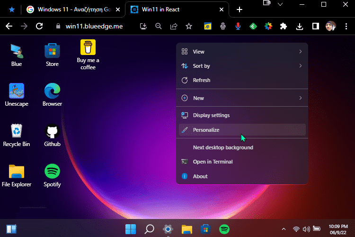Click the colorful gear extension icon
The image size is (355, 237).
pos(268,27)
